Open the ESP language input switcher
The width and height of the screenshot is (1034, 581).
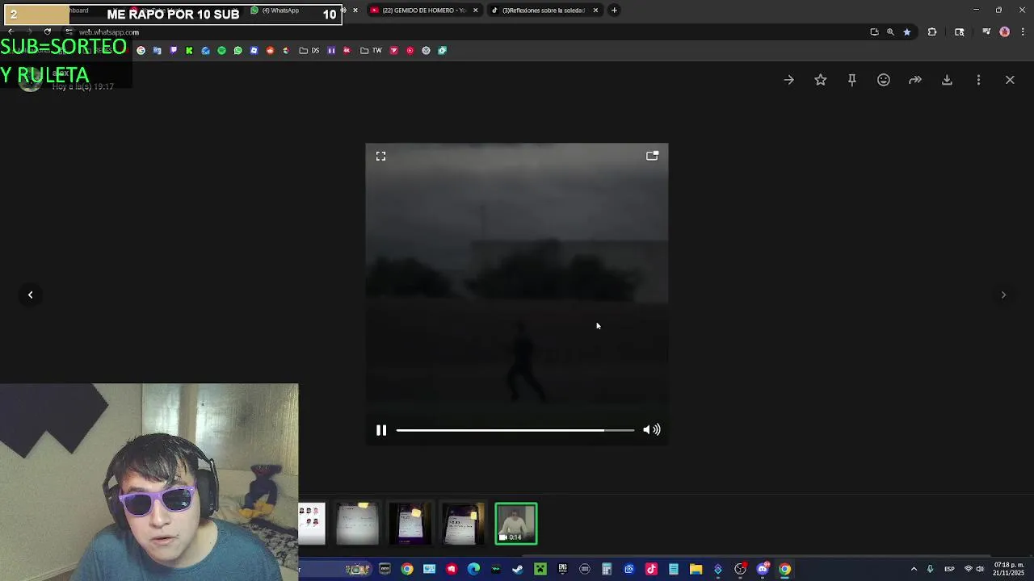click(949, 569)
